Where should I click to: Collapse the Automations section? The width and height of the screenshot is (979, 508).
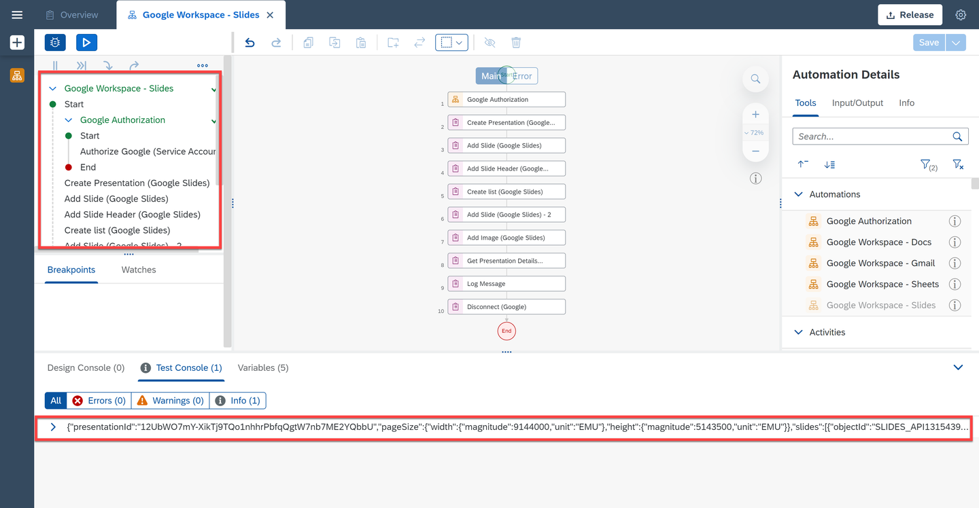[x=799, y=194]
